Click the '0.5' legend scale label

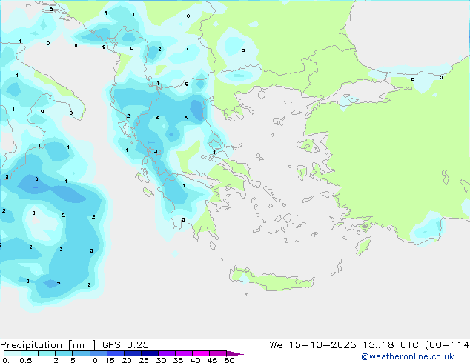[x=25, y=360]
